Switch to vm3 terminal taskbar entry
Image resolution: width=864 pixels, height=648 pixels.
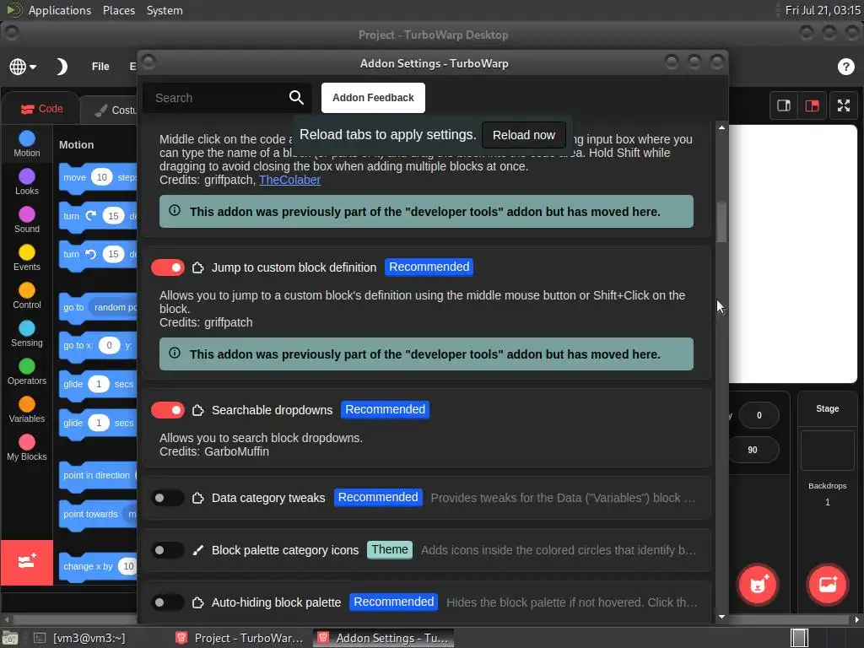point(80,638)
